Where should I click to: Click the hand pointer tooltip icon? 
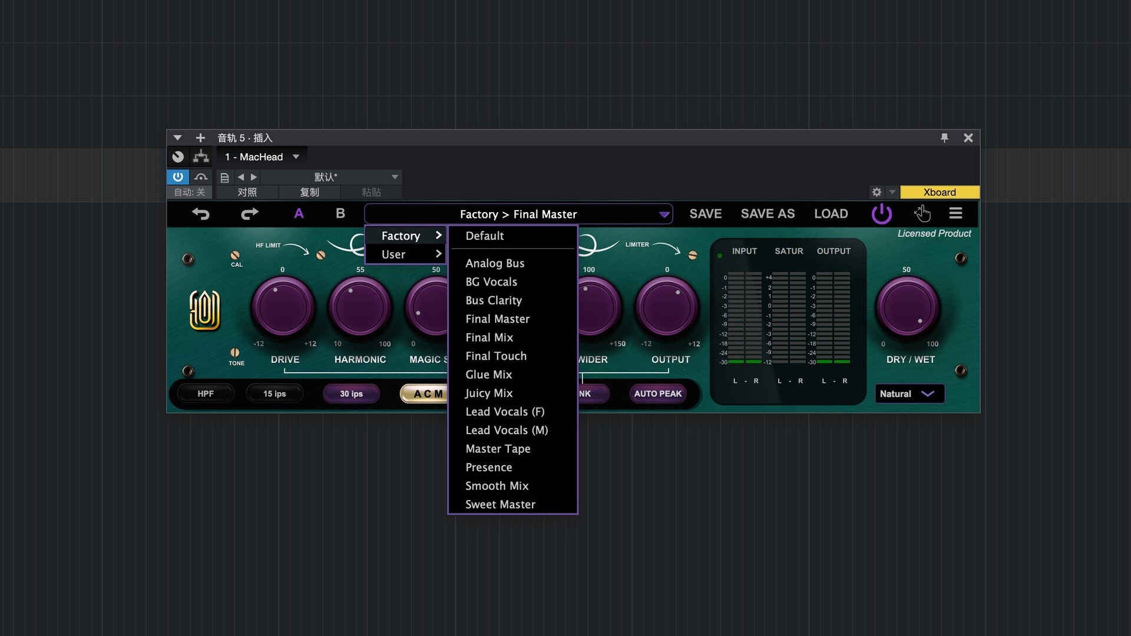[922, 213]
